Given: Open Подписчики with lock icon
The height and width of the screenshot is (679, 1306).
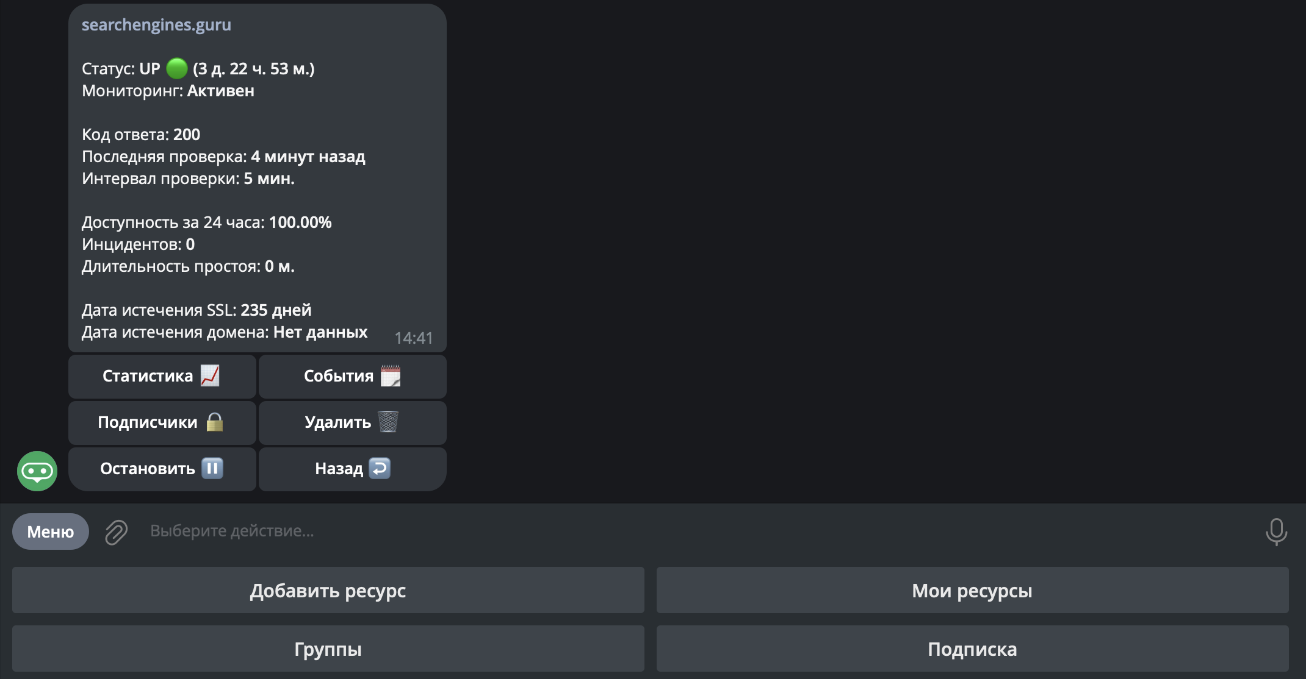Looking at the screenshot, I should click(162, 422).
